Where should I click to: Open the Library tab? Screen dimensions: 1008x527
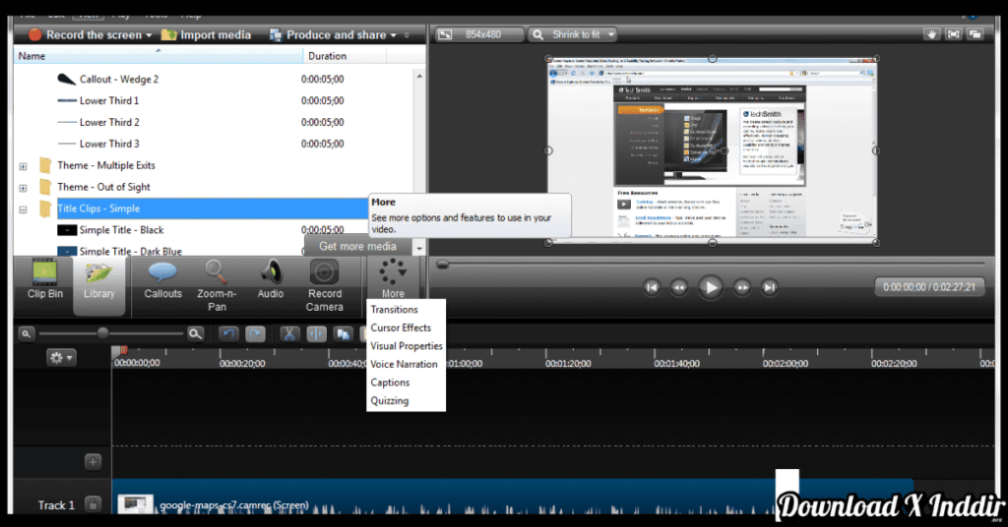[x=99, y=285]
